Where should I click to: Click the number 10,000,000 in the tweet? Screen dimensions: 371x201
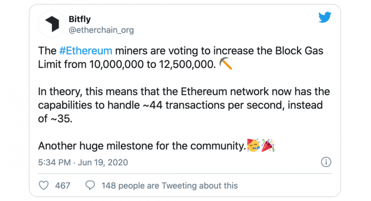click(116, 64)
